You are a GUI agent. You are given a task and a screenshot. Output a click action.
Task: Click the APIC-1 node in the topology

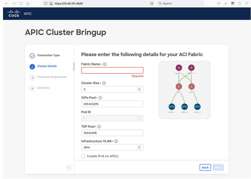tap(172, 107)
